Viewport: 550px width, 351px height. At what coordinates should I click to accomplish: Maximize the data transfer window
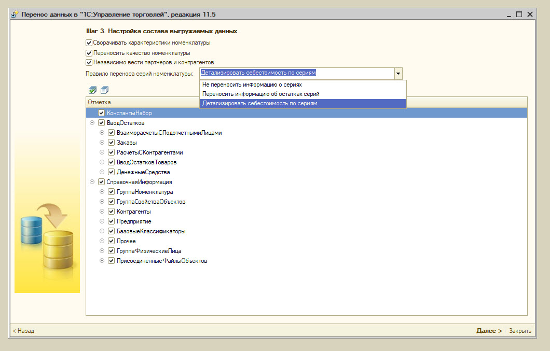coord(519,15)
